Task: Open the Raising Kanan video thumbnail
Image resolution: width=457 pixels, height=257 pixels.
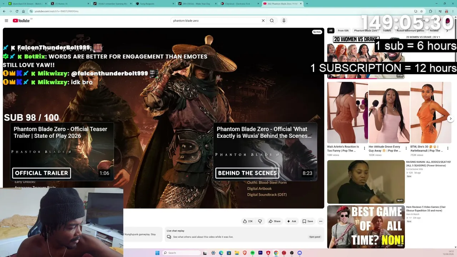Action: 366,182
